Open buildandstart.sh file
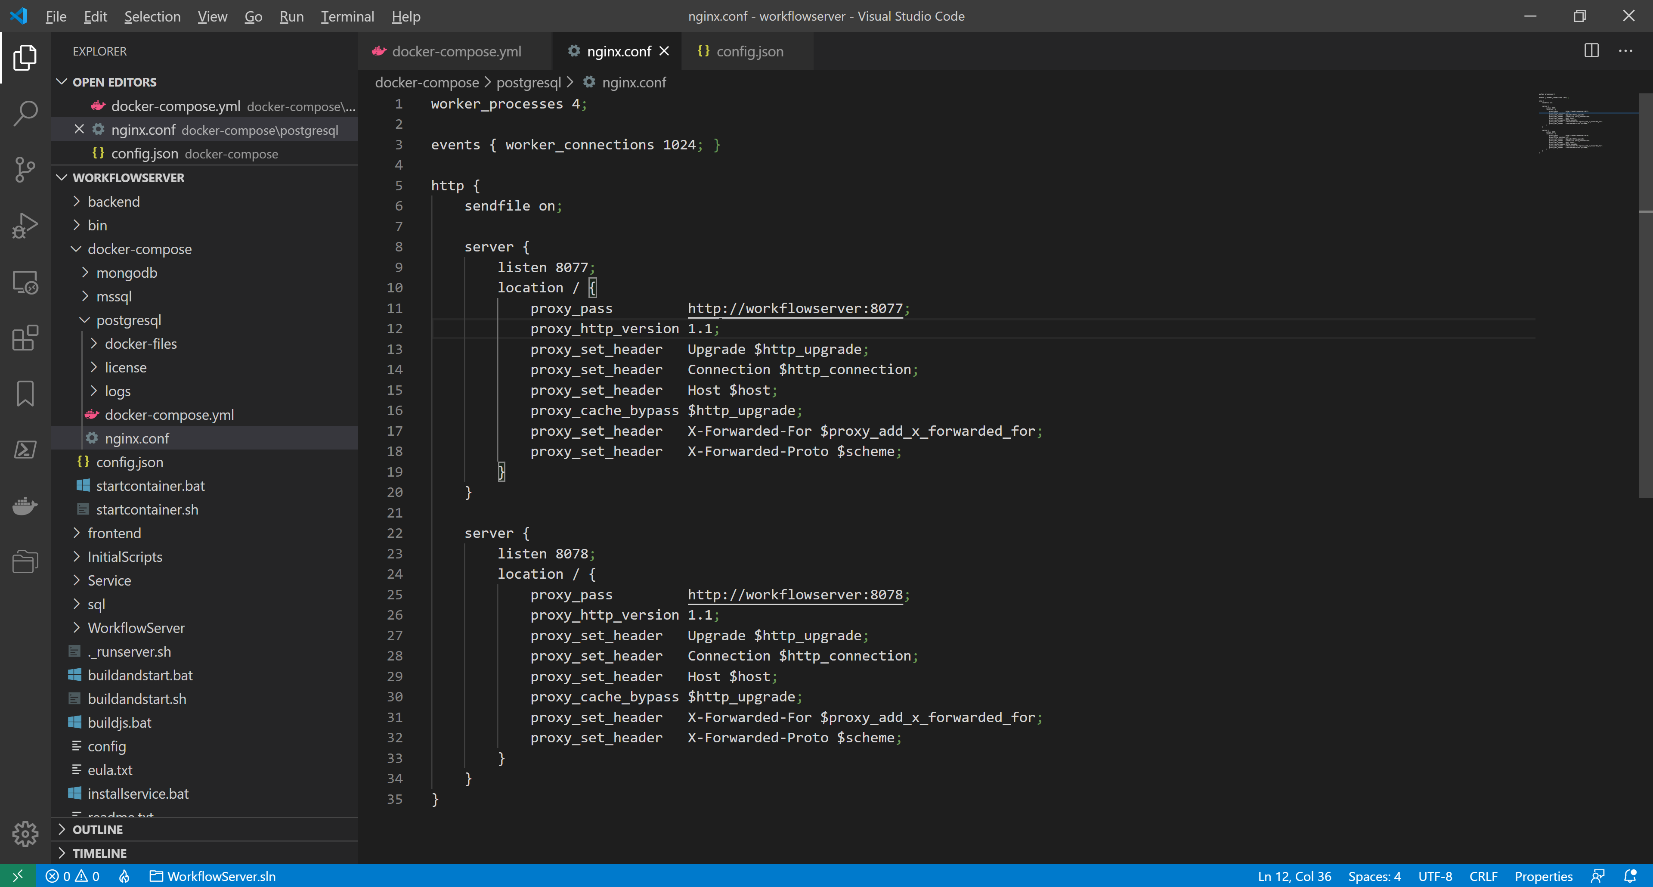This screenshot has width=1653, height=887. pyautogui.click(x=137, y=699)
